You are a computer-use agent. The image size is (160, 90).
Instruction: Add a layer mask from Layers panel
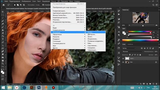click(144, 84)
